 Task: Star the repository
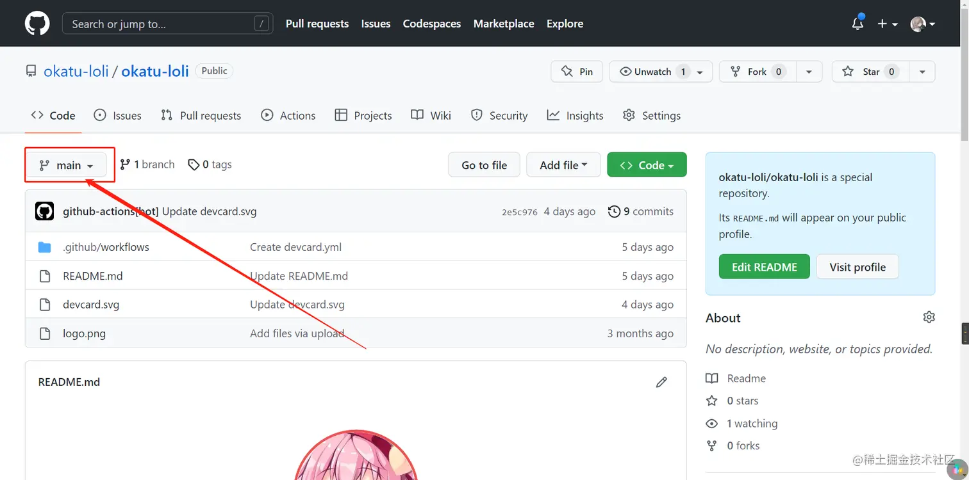[870, 72]
